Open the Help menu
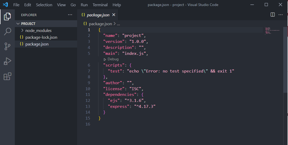 (117, 5)
